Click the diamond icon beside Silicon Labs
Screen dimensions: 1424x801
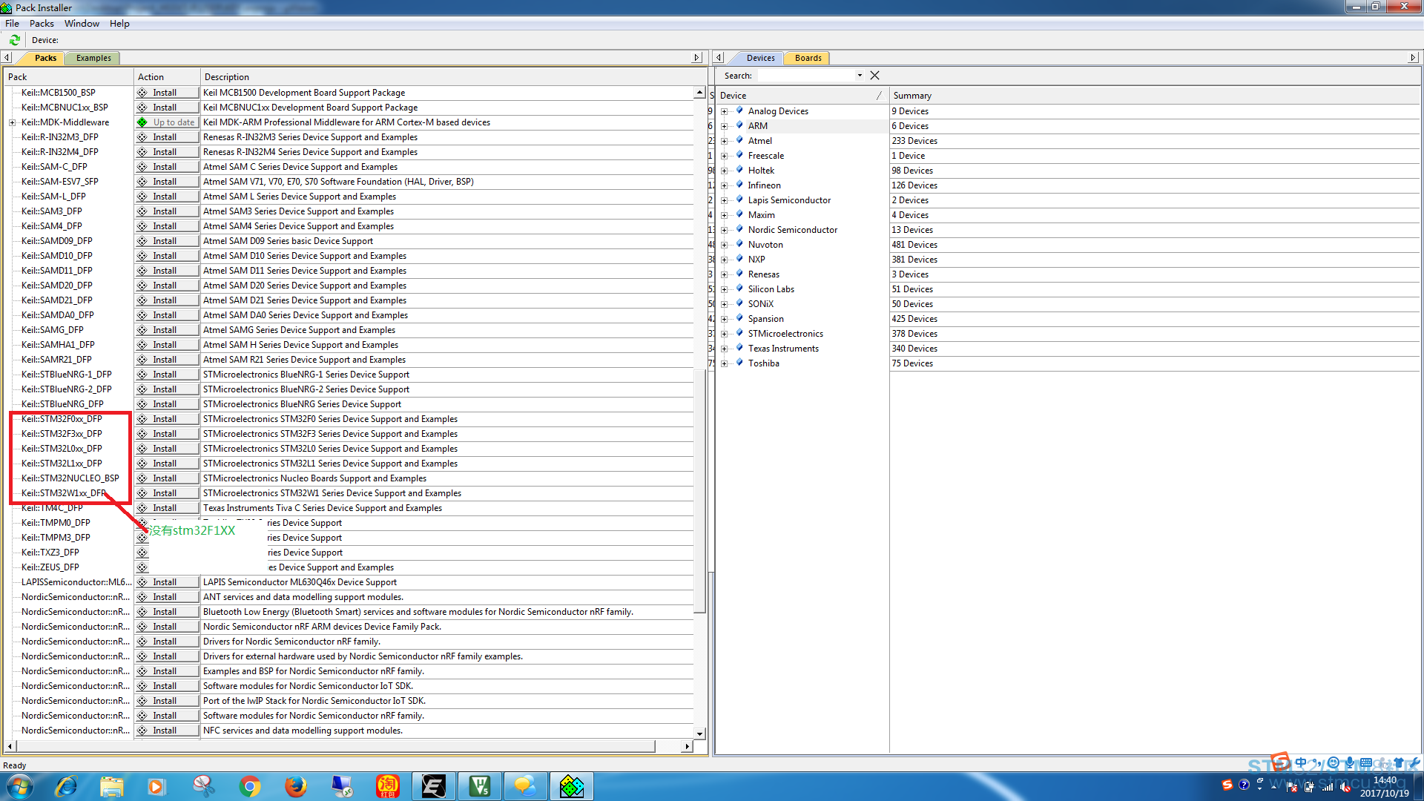[x=739, y=289]
